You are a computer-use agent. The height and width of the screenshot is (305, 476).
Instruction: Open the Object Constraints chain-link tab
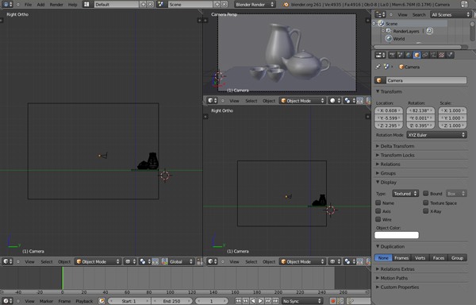424,55
